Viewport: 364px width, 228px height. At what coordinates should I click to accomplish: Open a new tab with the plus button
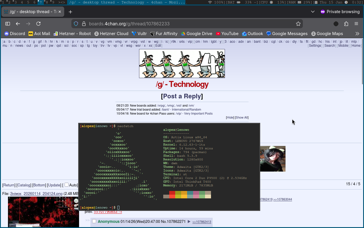point(71,12)
